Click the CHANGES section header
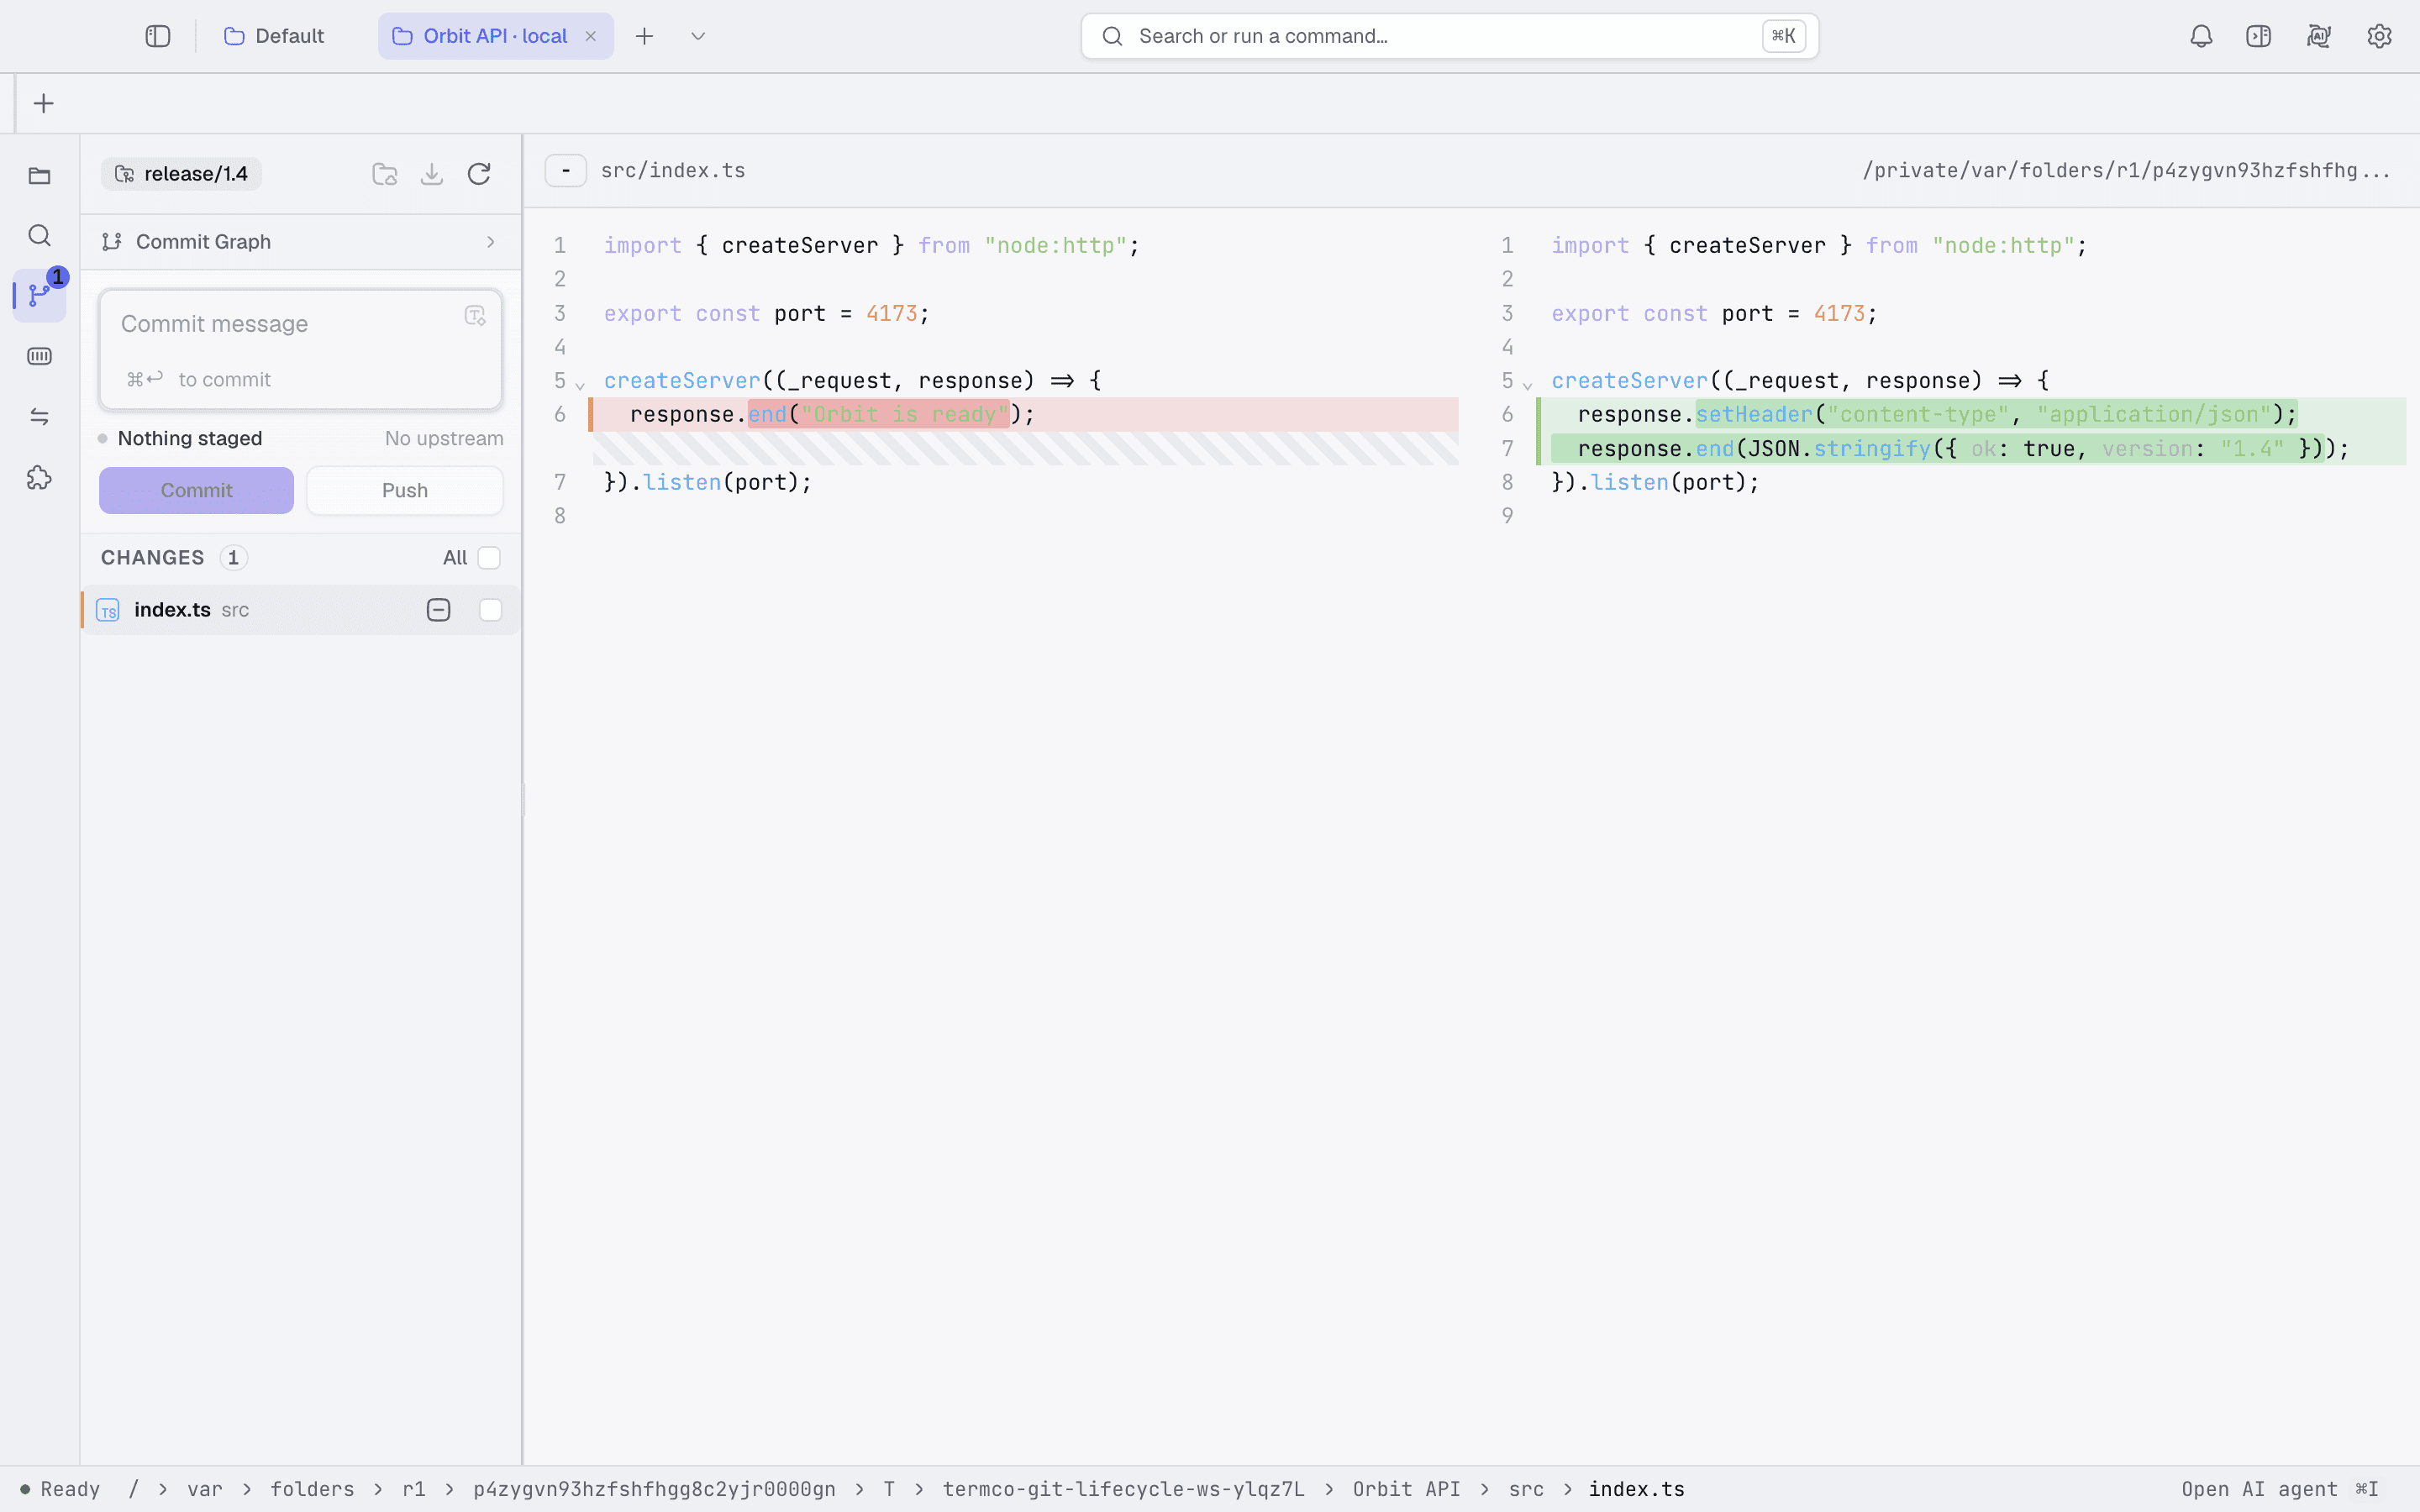This screenshot has height=1512, width=2420. pos(153,558)
